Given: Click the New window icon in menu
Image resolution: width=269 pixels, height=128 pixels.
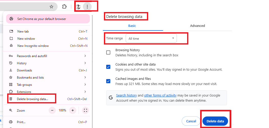Looking at the screenshot, I should coord(11,39).
